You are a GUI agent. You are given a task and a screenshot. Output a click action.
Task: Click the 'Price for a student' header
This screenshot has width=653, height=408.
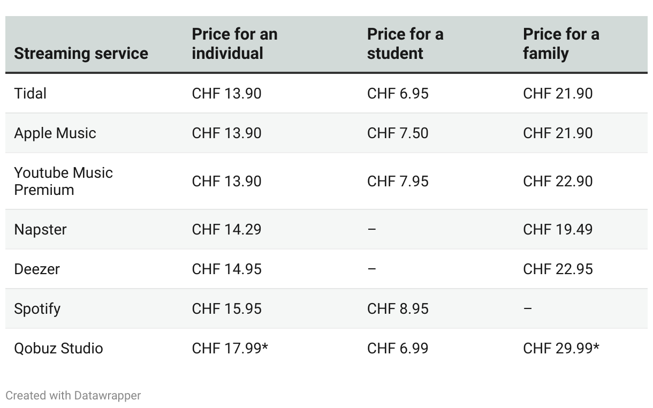tap(405, 44)
